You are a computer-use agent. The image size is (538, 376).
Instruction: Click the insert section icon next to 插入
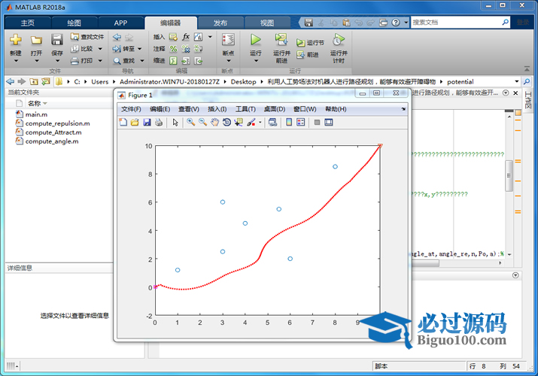point(173,37)
